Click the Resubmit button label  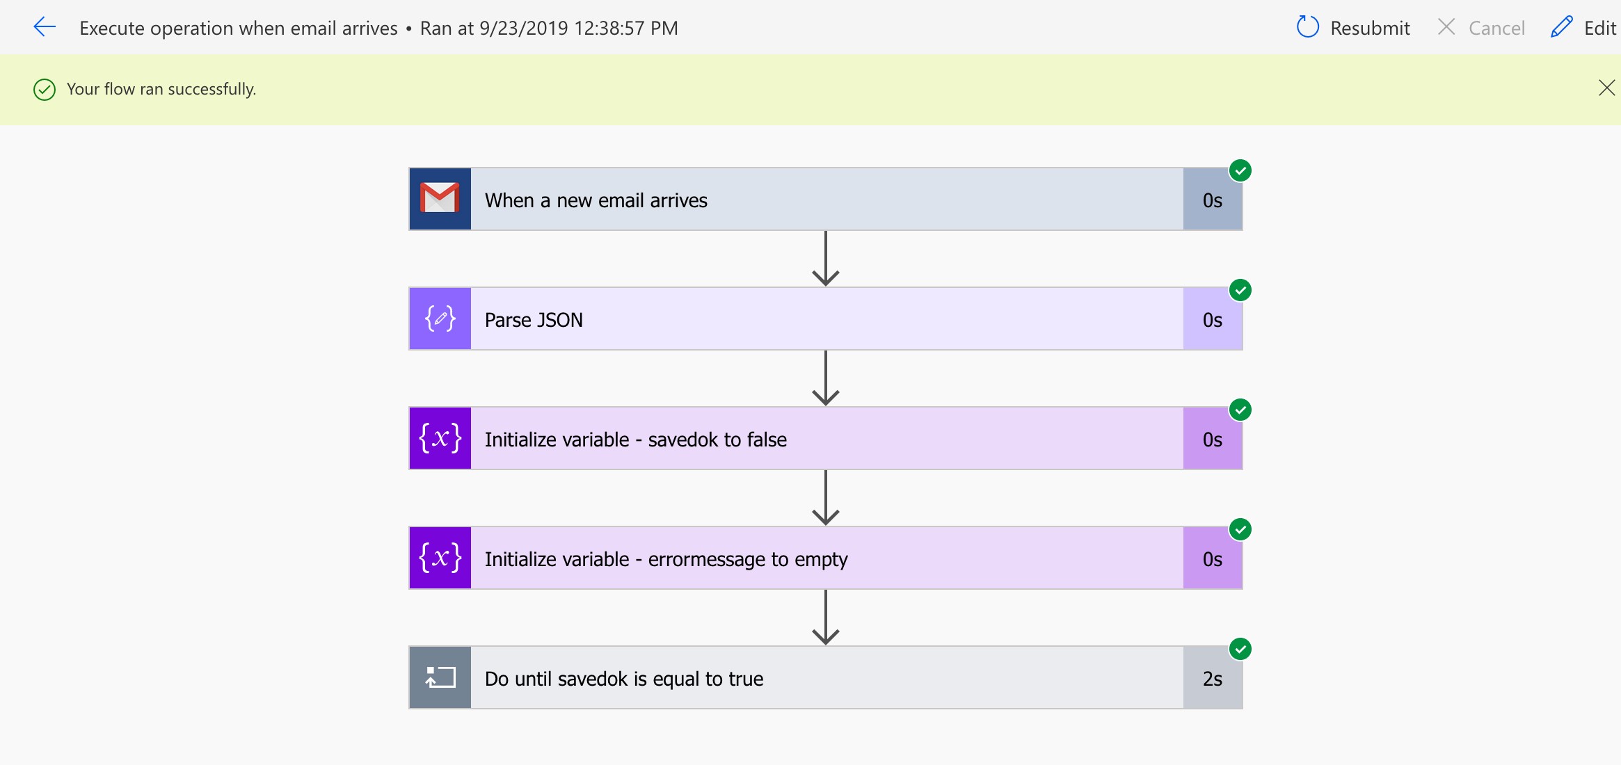tap(1370, 28)
